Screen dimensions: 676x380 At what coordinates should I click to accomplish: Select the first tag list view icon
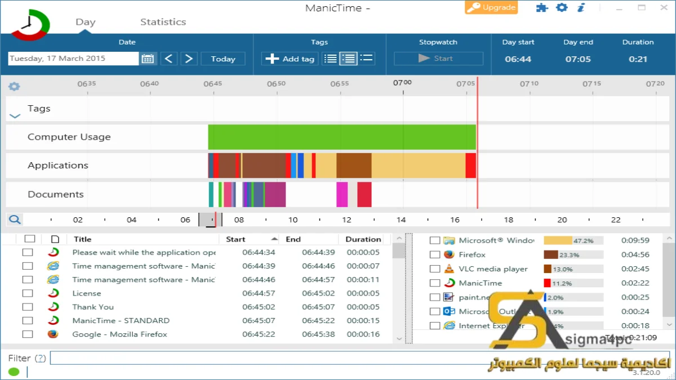(x=331, y=59)
